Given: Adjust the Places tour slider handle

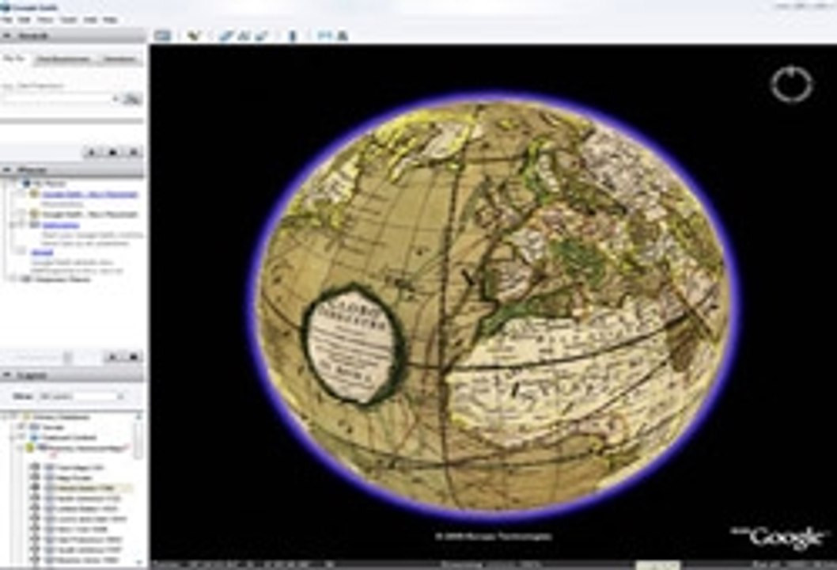Looking at the screenshot, I should (x=67, y=357).
